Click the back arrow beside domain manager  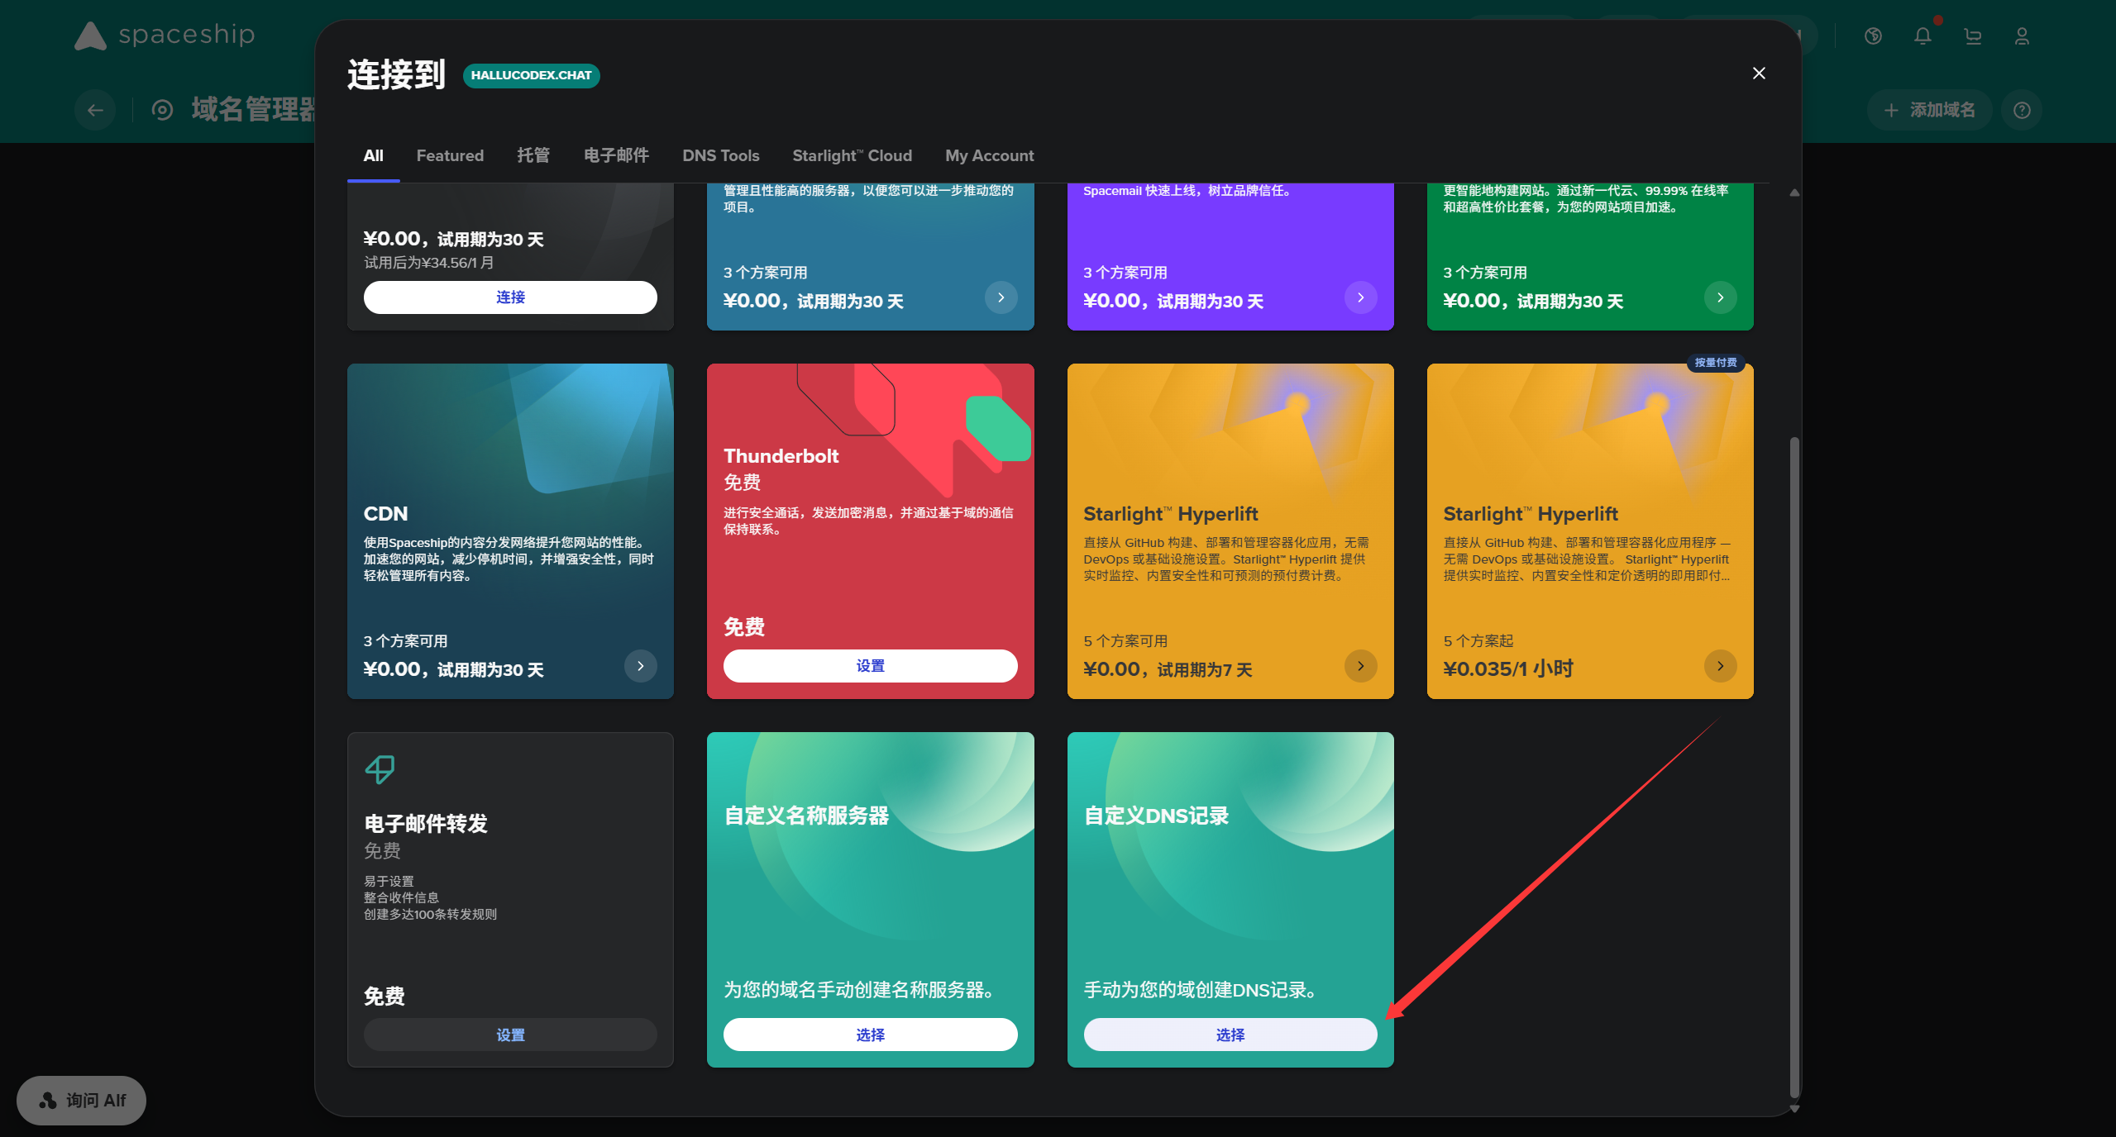(95, 110)
